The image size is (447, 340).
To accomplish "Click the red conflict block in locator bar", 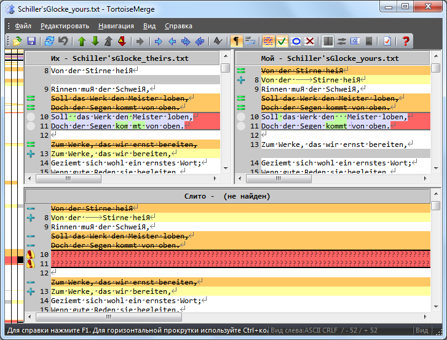I will (x=11, y=260).
